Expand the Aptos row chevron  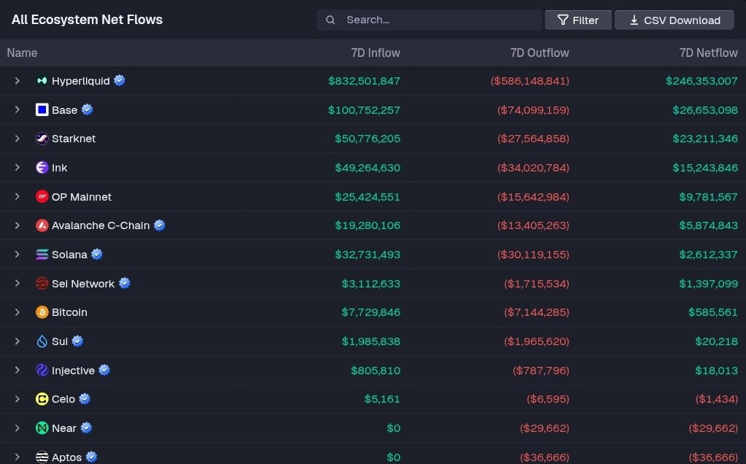coord(17,457)
